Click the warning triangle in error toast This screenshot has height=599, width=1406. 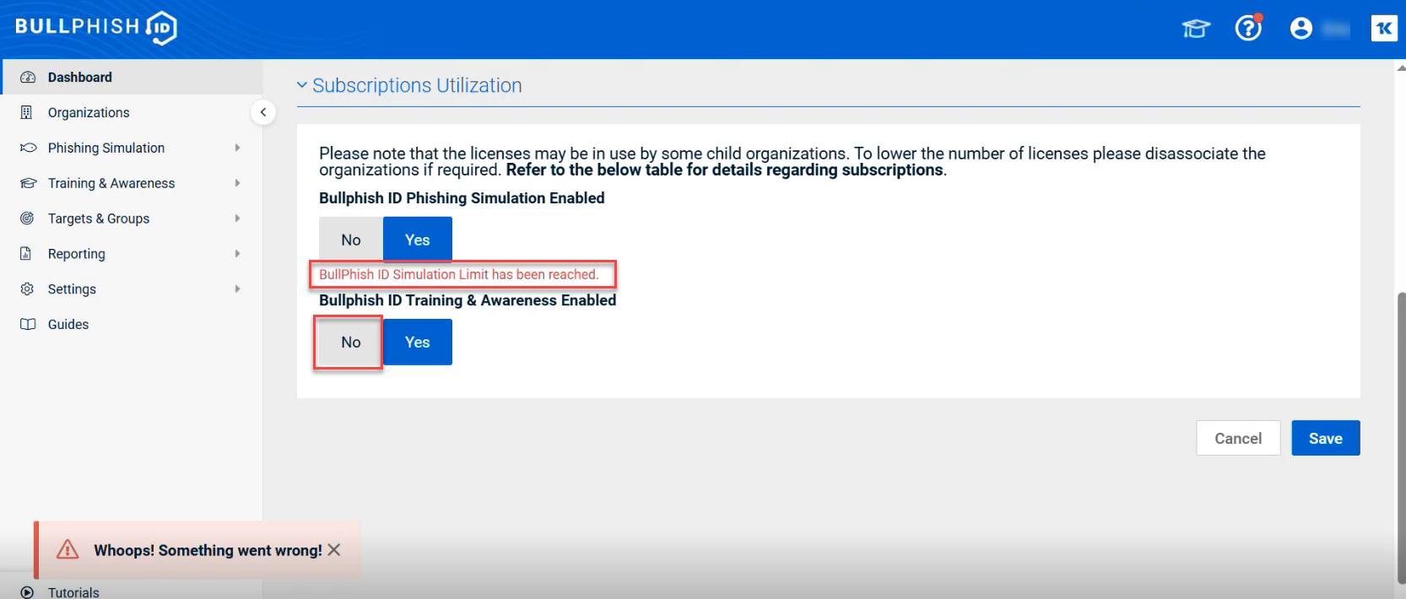68,550
